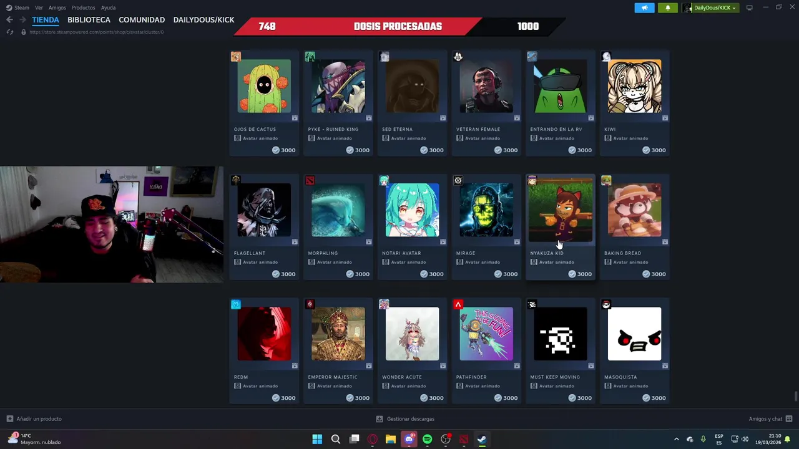Open the Steam announcements megaphone button
Viewport: 799px width, 449px height.
(644, 7)
